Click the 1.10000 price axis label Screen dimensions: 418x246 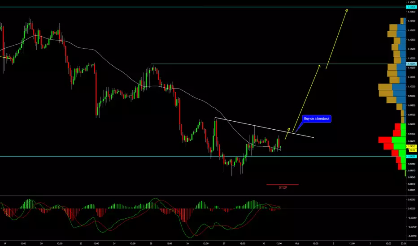[411, 86]
